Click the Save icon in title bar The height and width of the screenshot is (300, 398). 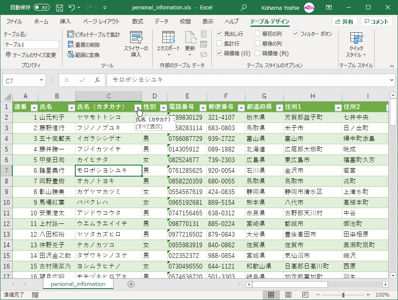[x=60, y=8]
